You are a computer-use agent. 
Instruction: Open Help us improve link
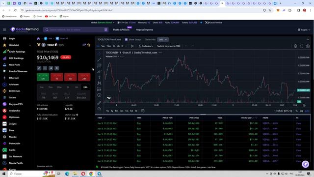144,29
